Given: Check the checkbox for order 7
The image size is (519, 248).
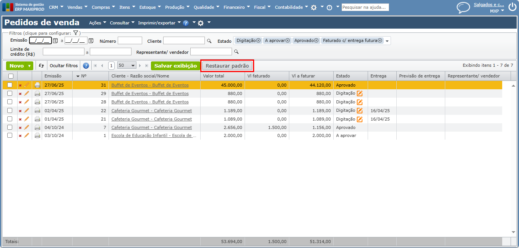Looking at the screenshot, I should coord(10,127).
